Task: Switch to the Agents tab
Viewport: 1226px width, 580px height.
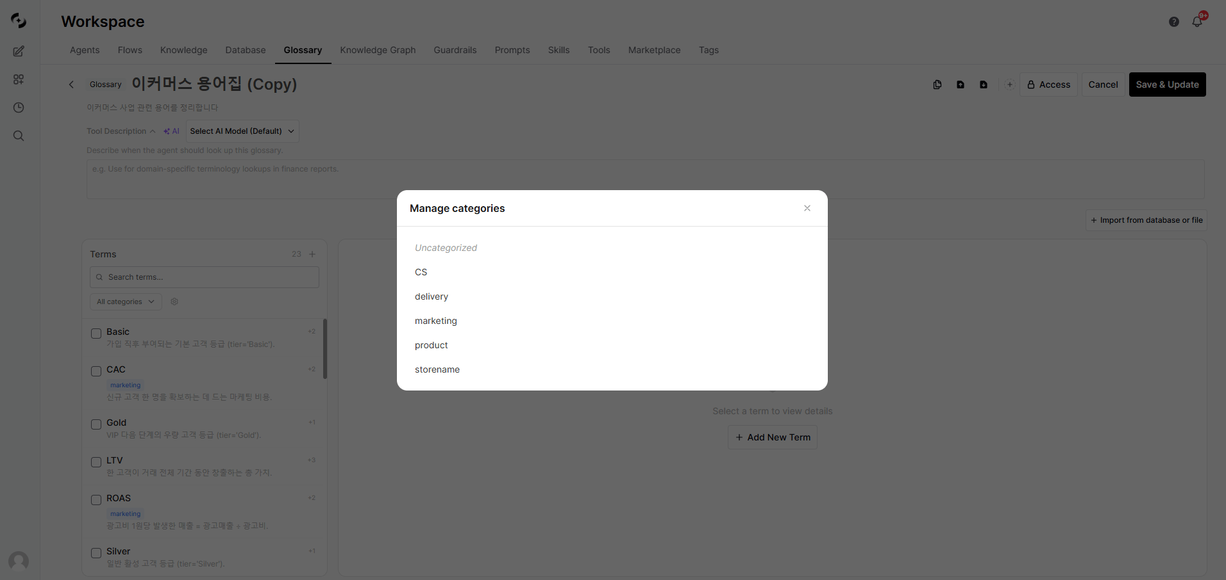Action: tap(85, 50)
